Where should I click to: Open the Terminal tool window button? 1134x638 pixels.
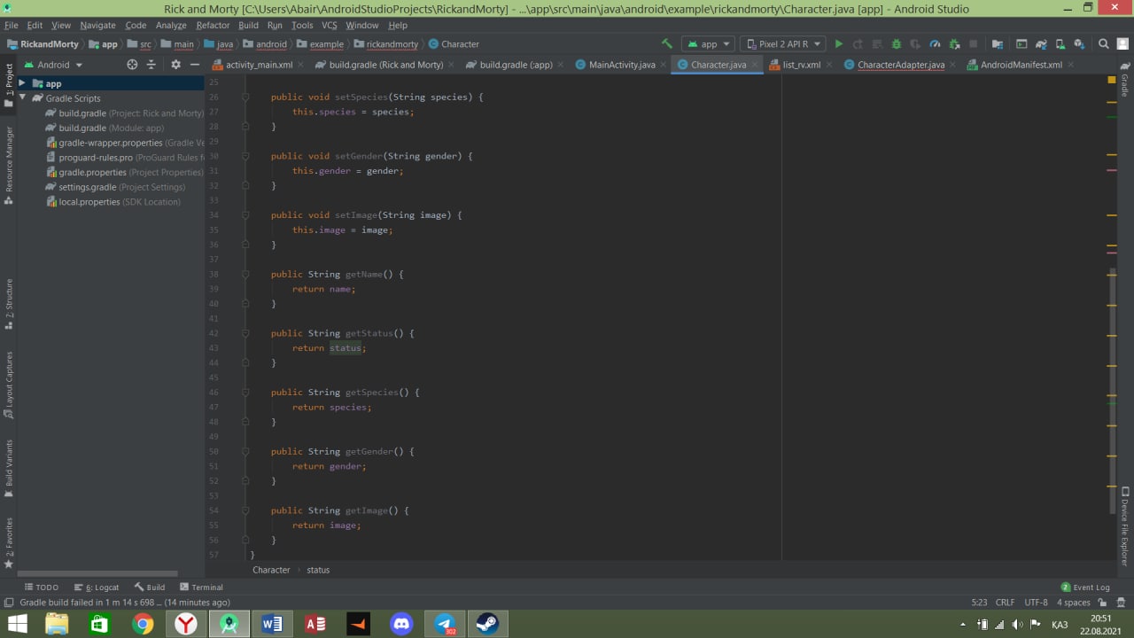[201, 587]
